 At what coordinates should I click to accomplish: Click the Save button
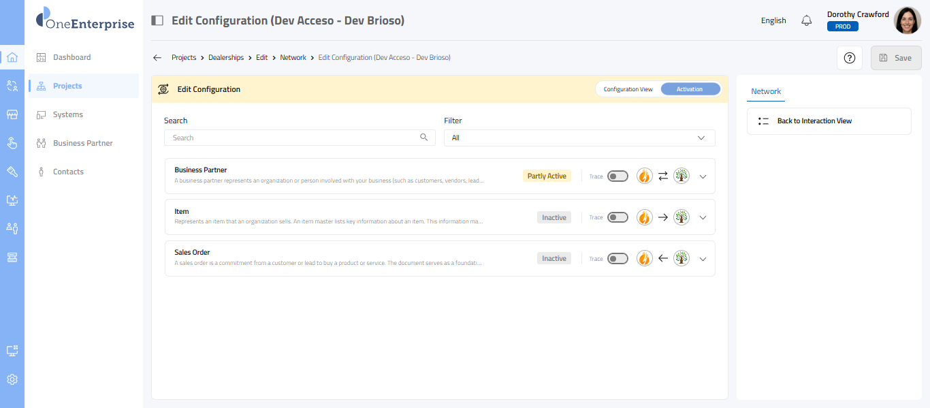coord(895,58)
